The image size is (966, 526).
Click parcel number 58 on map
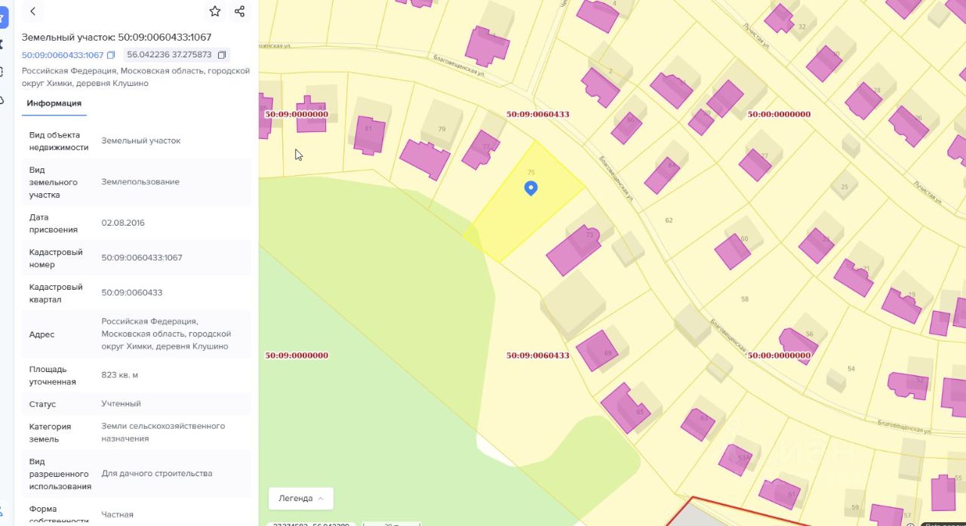(745, 300)
